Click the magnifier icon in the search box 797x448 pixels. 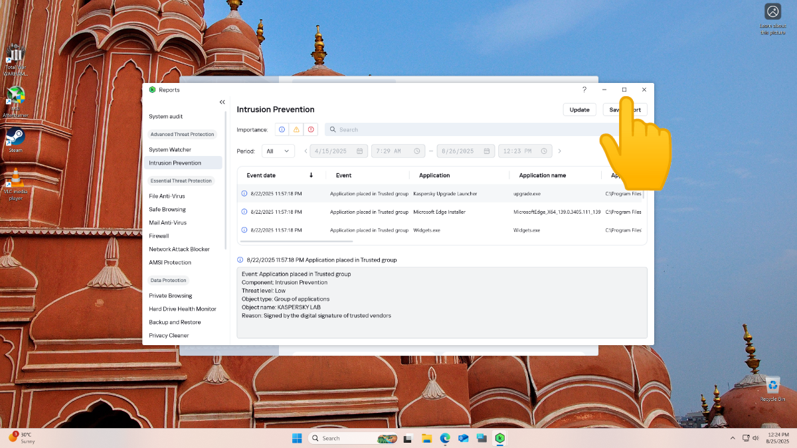pos(333,129)
